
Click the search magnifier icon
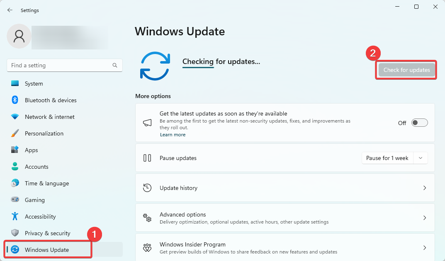(x=115, y=65)
